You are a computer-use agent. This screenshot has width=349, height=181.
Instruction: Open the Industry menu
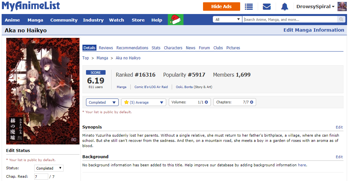click(x=93, y=20)
